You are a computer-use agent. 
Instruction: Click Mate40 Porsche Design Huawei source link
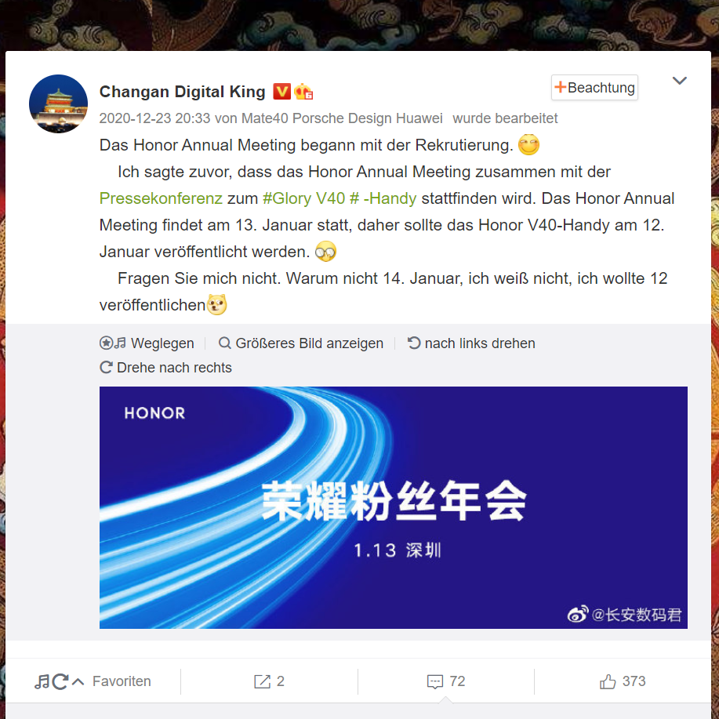tap(342, 118)
